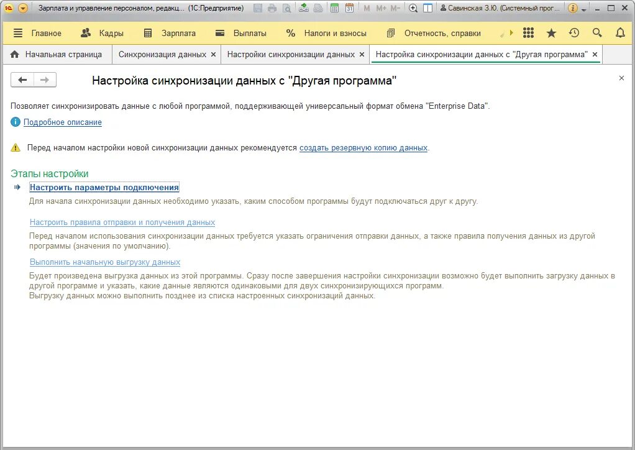
Task: Open the Кадры section
Action: [111, 33]
